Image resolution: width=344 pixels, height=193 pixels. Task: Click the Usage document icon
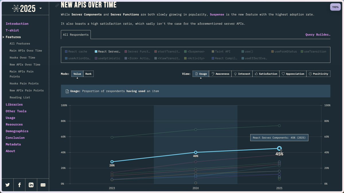(197, 74)
